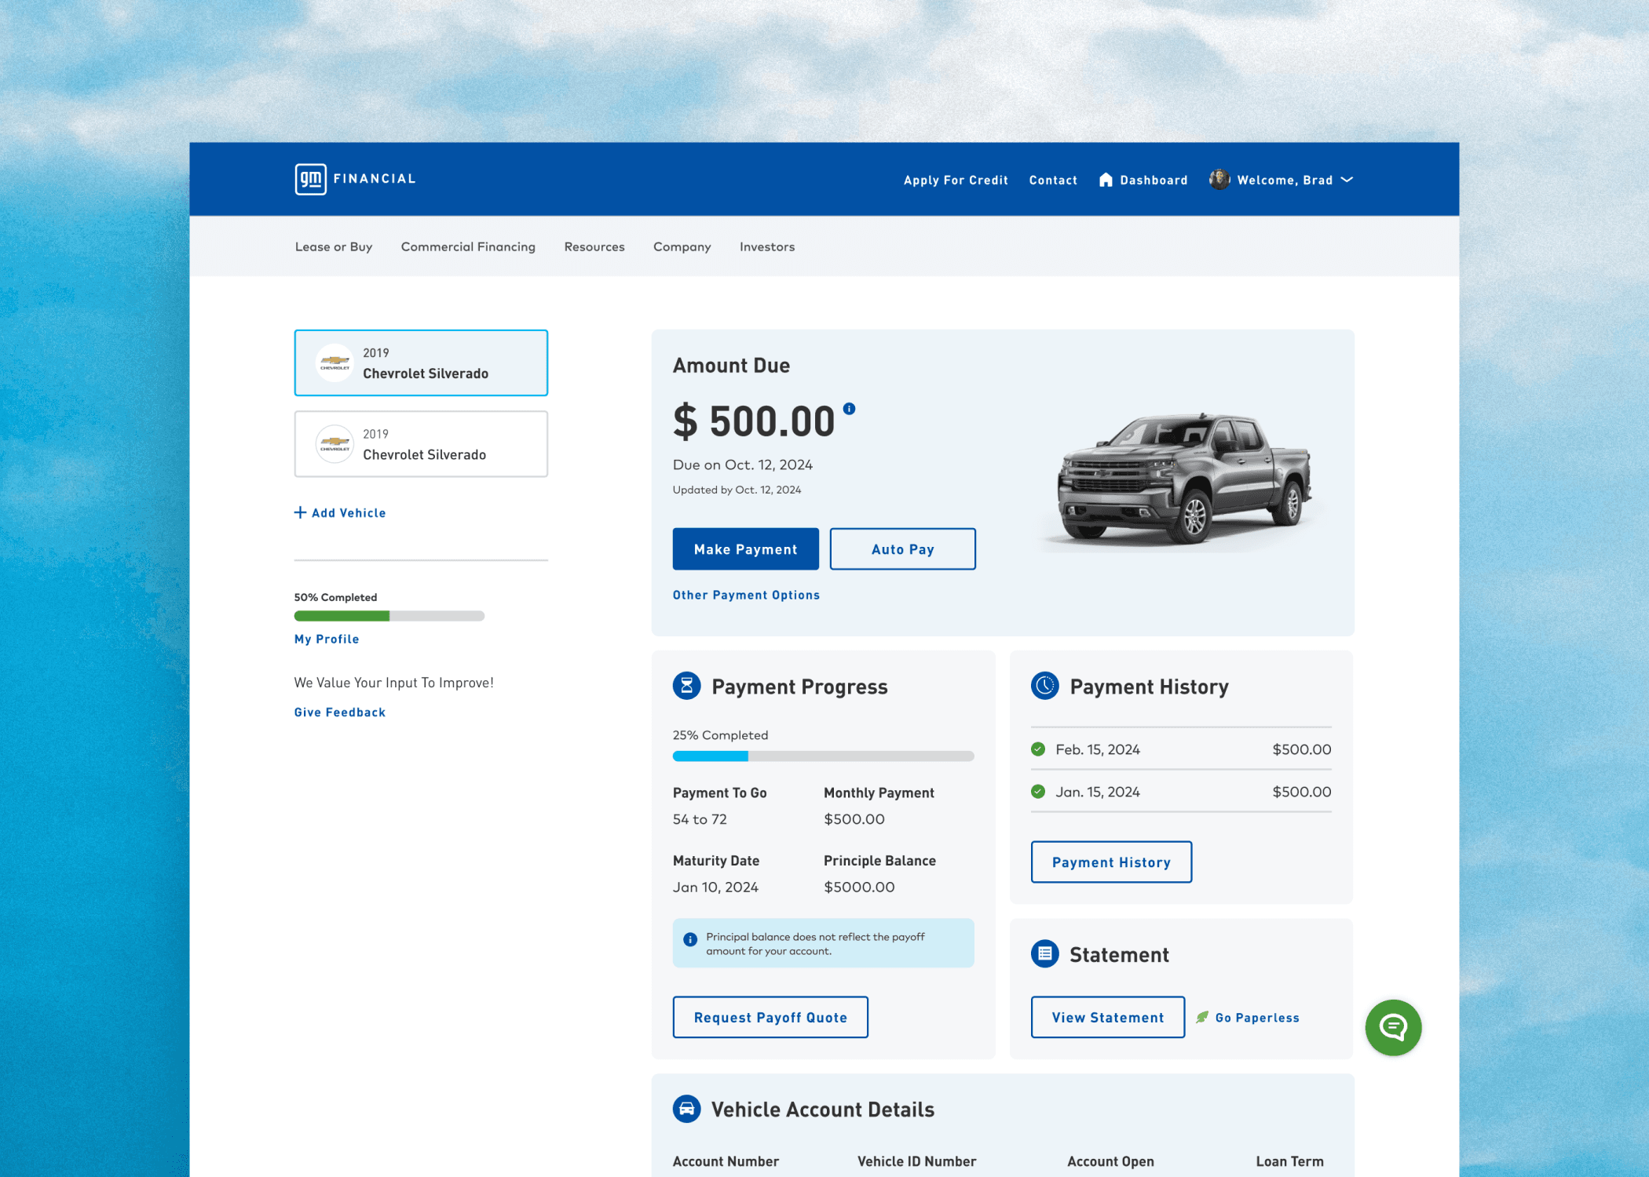The height and width of the screenshot is (1177, 1649).
Task: Open the Investors menu
Action: (767, 246)
